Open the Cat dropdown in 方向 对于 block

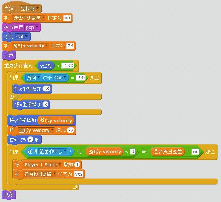pyautogui.click(x=60, y=78)
